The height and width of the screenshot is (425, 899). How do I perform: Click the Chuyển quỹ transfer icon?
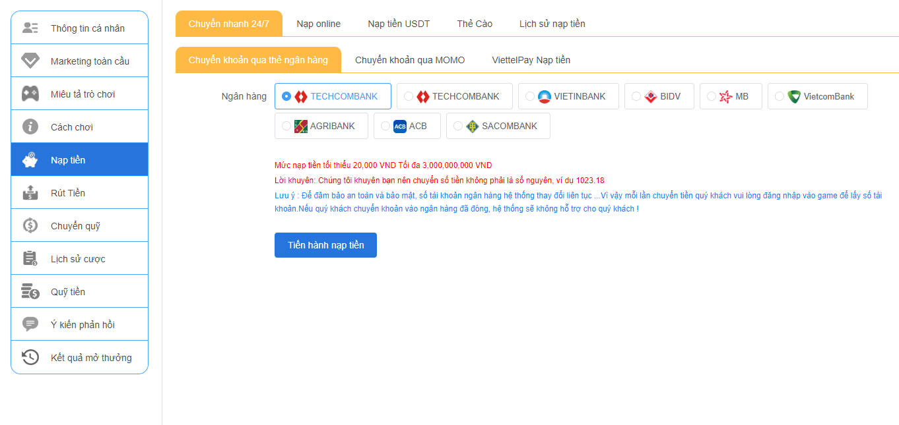(x=30, y=225)
